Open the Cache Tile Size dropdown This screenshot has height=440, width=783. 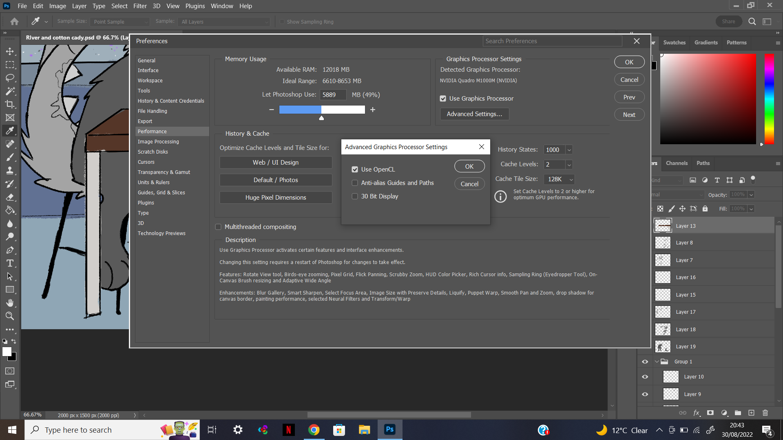tap(571, 179)
